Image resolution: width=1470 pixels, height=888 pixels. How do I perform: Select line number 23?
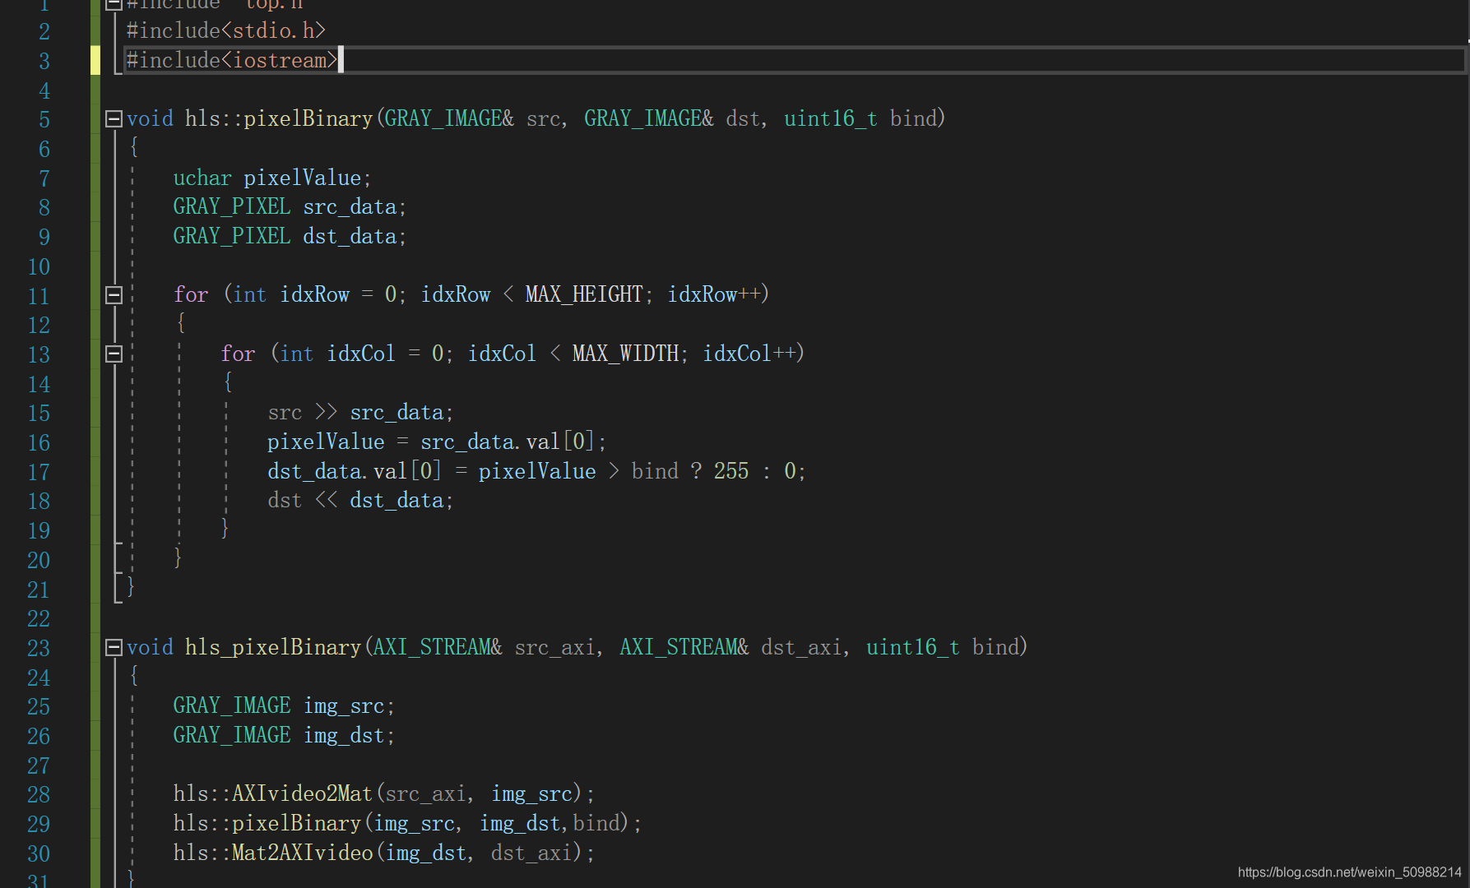click(38, 647)
